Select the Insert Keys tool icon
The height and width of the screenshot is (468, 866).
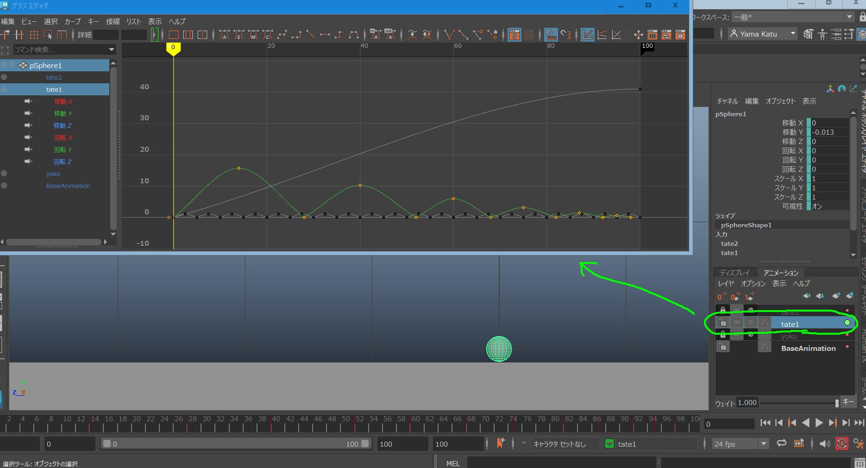(x=19, y=35)
